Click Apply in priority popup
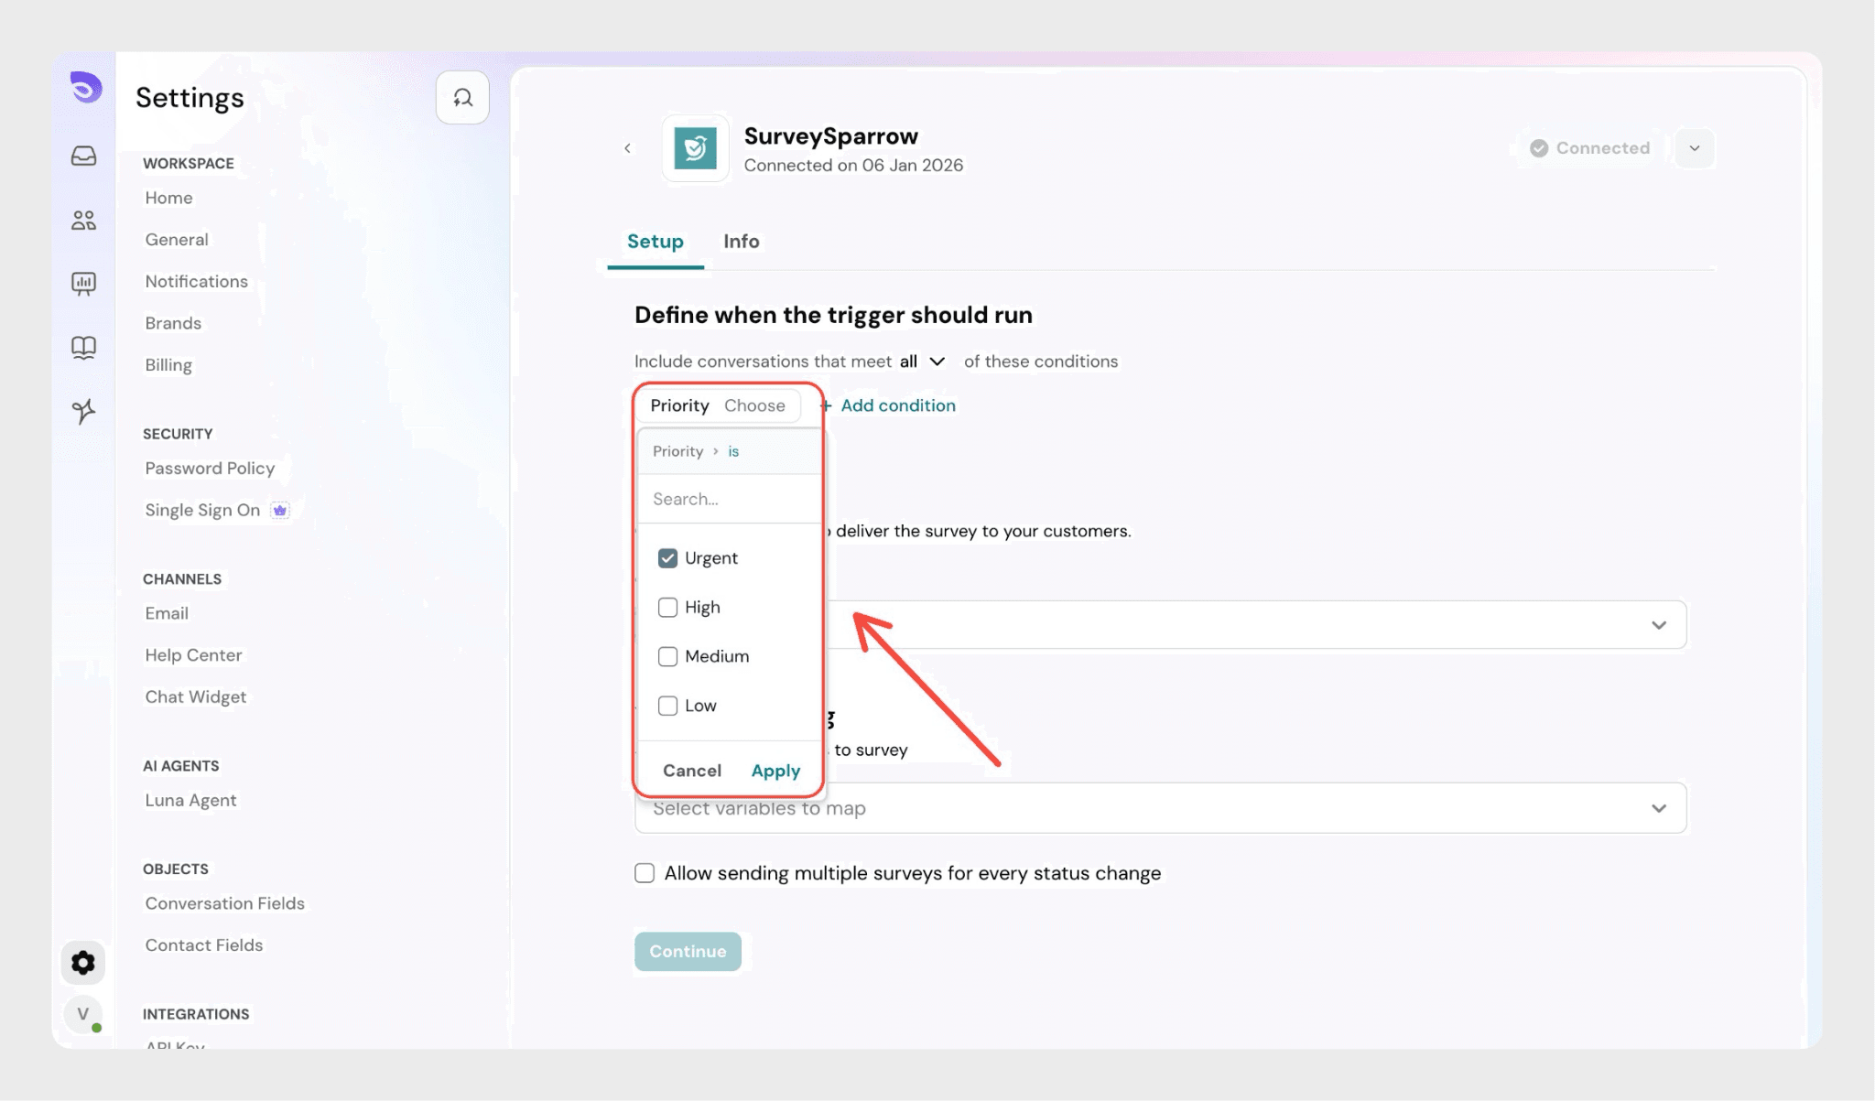This screenshot has width=1875, height=1101. pos(775,771)
